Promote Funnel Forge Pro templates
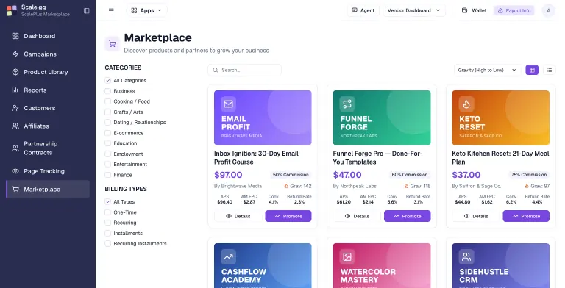Viewport: 565px width, 288px height. pyautogui.click(x=407, y=216)
